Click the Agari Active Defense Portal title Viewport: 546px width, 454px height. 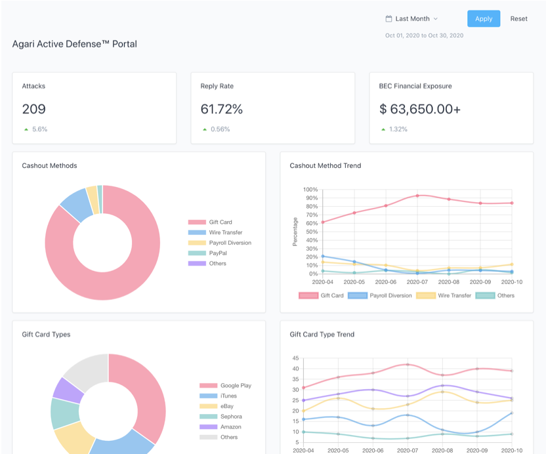click(73, 44)
